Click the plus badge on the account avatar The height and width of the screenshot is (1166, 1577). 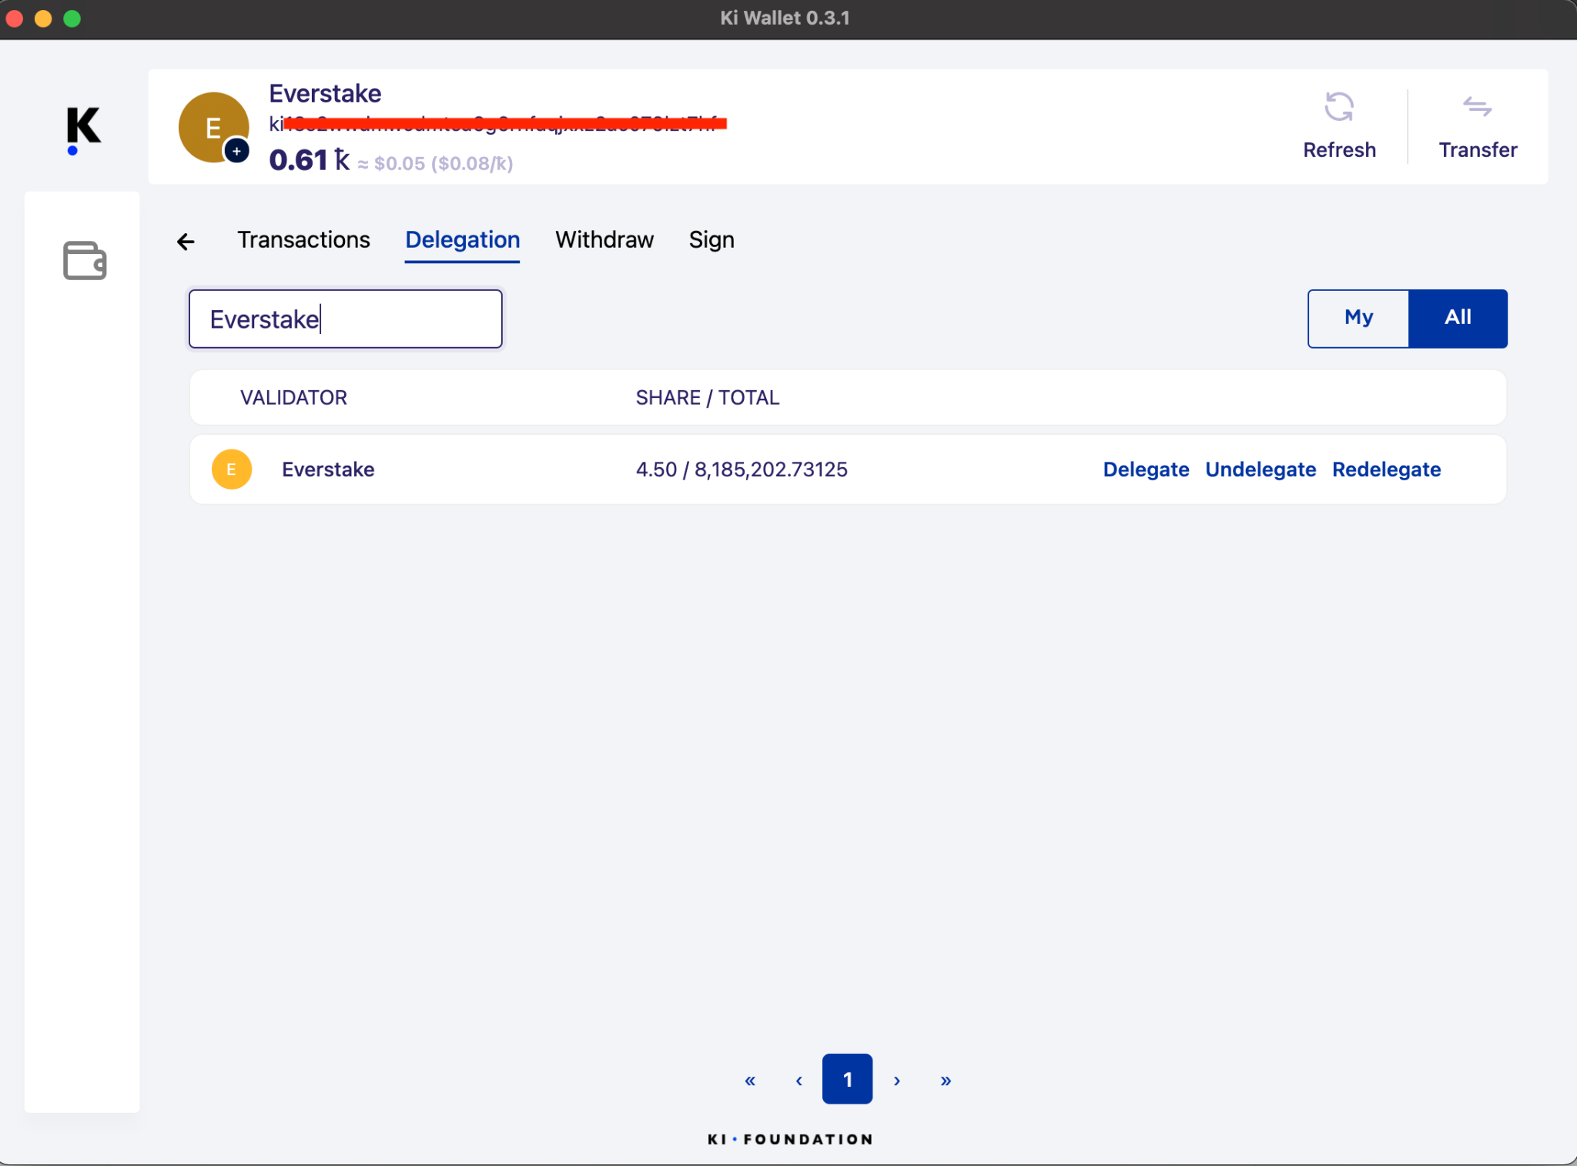tap(236, 151)
